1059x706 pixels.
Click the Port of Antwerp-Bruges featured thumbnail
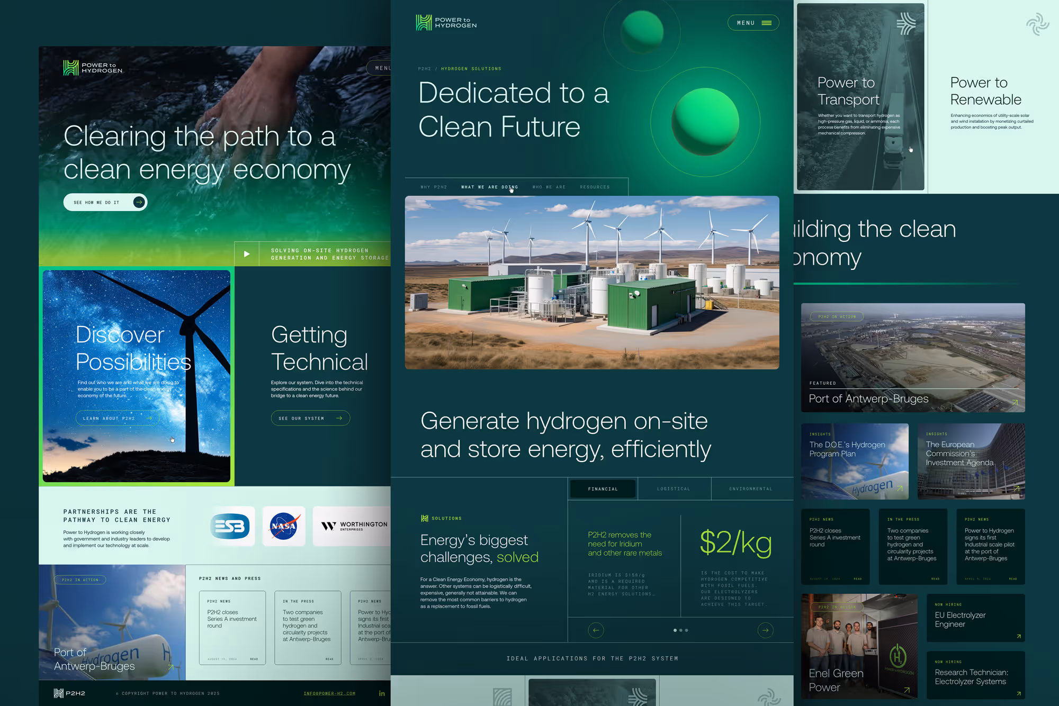tap(912, 358)
